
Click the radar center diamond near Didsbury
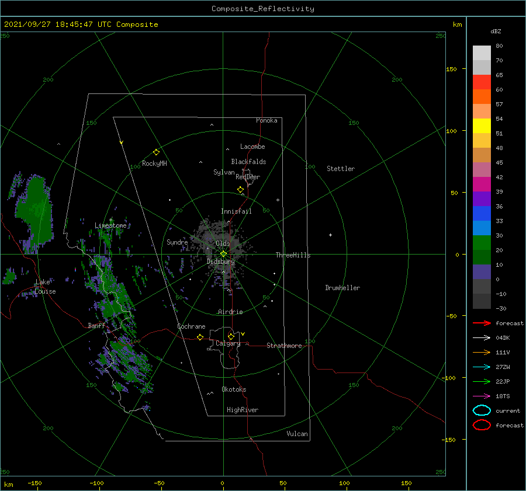point(223,254)
